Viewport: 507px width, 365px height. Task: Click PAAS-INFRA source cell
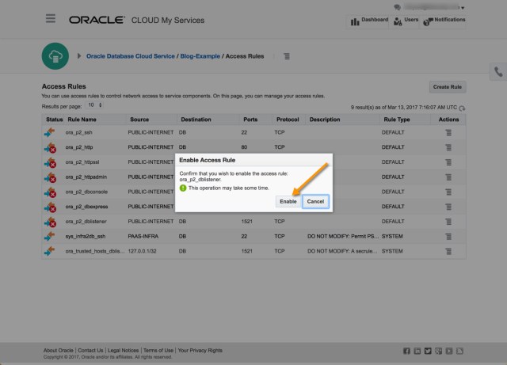(143, 236)
